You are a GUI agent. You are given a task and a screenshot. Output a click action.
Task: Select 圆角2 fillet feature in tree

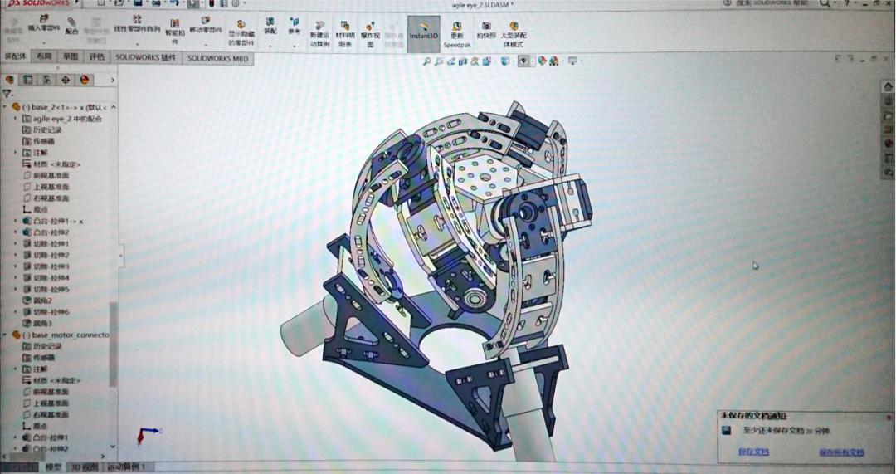click(41, 301)
